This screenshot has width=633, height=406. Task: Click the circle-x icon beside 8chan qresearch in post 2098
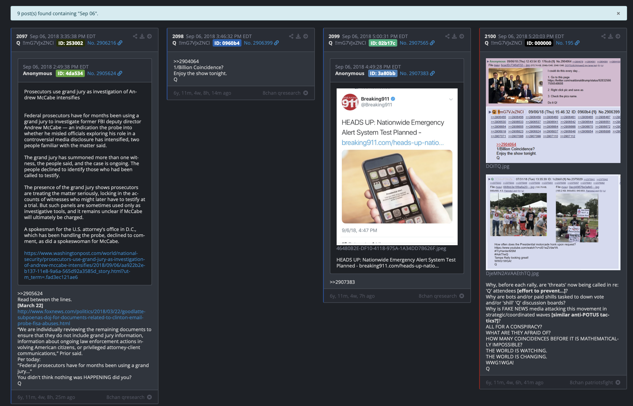pyautogui.click(x=306, y=93)
